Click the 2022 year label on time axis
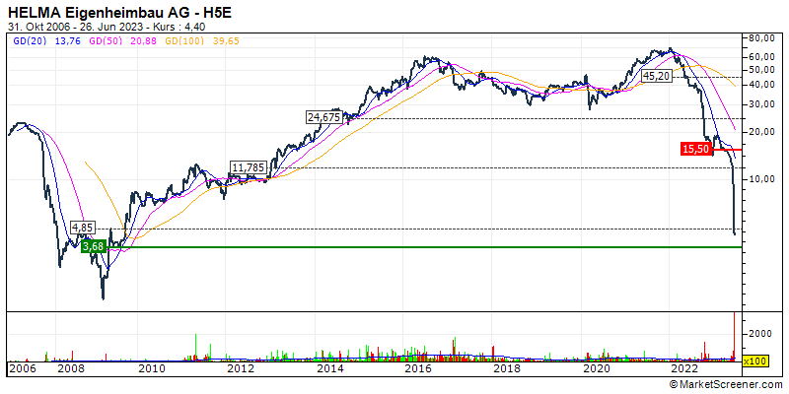 684,370
